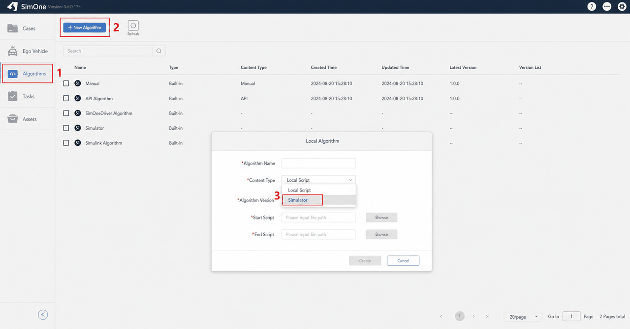Jump to last page arrow
Viewport: 630px width, 329px height.
488,316
